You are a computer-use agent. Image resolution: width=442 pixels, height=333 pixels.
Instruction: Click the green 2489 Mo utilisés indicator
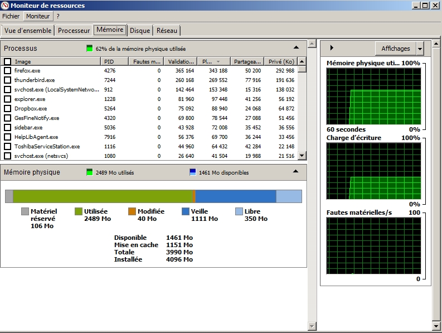tap(89, 172)
